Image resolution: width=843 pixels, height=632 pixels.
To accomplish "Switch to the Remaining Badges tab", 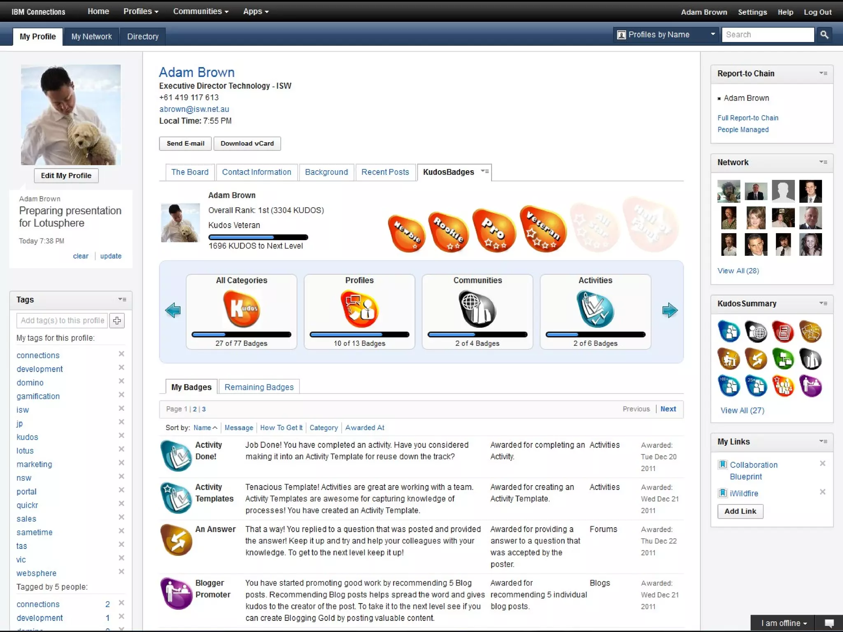I will pos(259,387).
